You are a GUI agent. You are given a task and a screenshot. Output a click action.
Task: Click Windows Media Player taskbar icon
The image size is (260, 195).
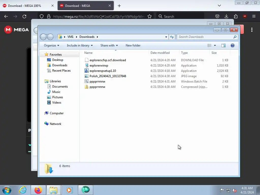(69, 190)
